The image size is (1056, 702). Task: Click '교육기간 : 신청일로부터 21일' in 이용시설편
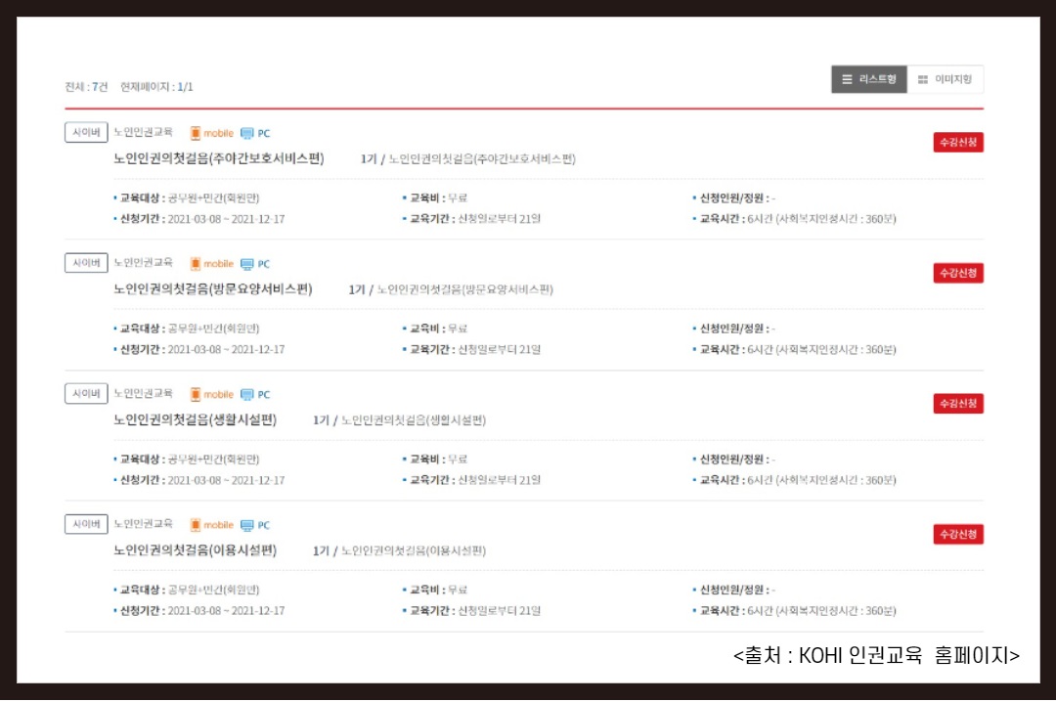click(471, 611)
